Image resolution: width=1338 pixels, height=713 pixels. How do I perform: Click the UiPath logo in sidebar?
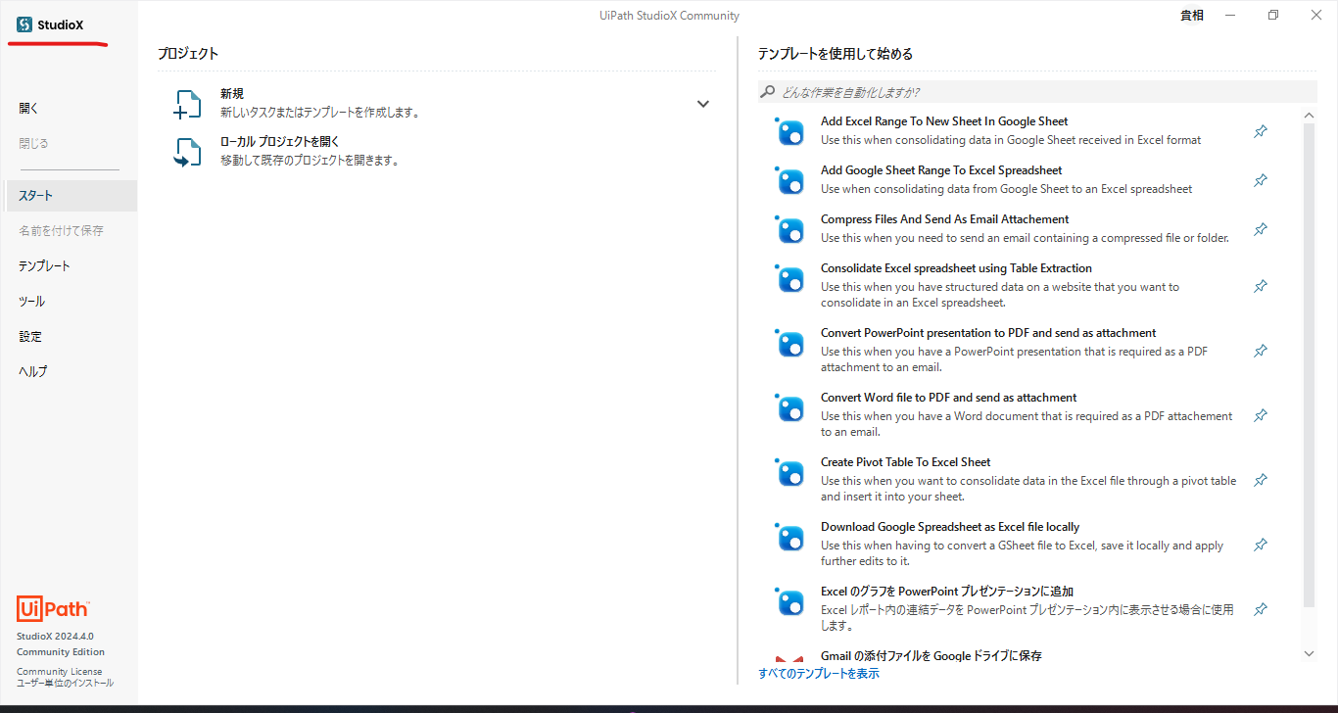pos(53,609)
